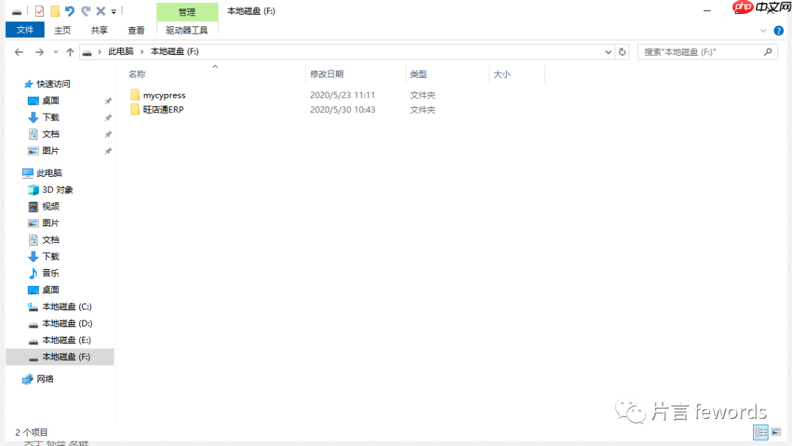Switch to large icons view in status bar
Screen dimensions: 792x446
tap(777, 432)
